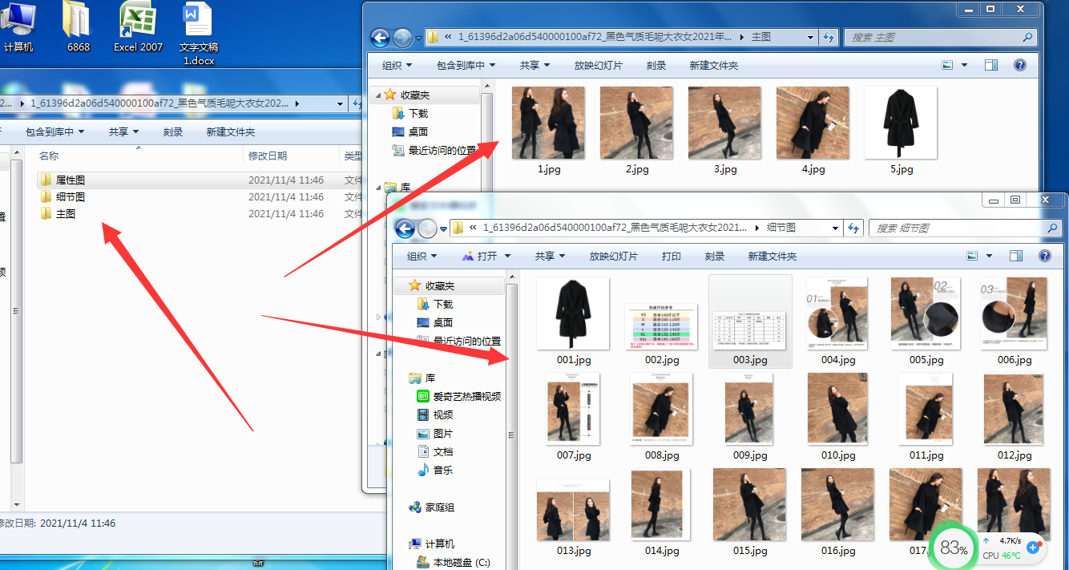Click the 83% memory usage widget
The width and height of the screenshot is (1069, 570).
point(954,548)
